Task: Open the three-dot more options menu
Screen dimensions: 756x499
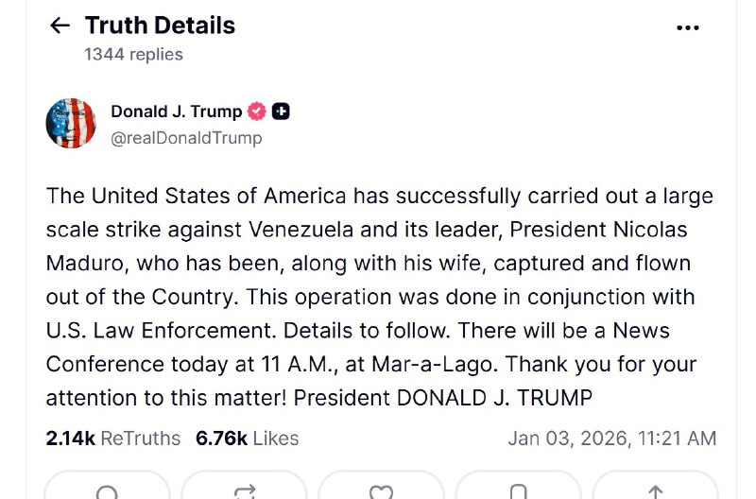Action: pyautogui.click(x=688, y=27)
